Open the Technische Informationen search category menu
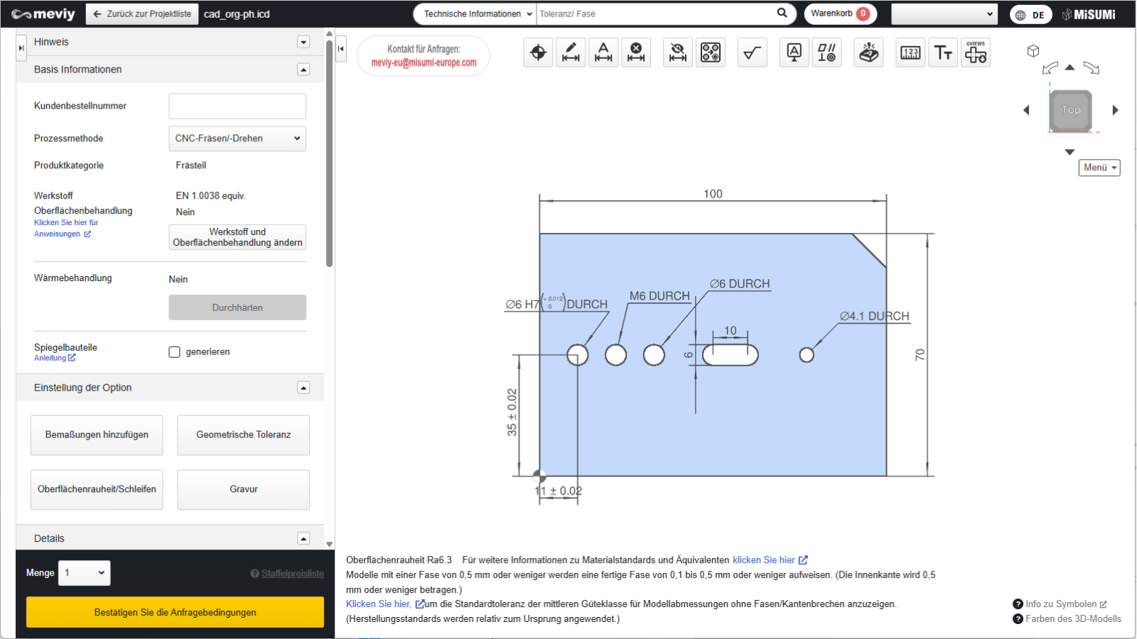 tap(476, 14)
